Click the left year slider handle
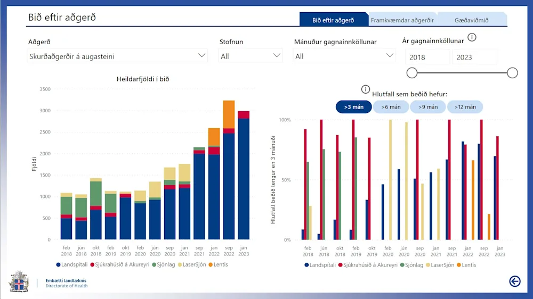 [x=412, y=73]
